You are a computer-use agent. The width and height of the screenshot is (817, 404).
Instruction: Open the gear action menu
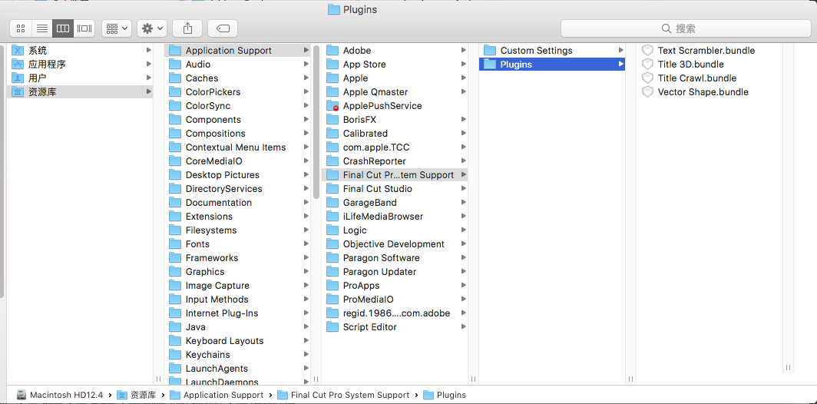152,28
